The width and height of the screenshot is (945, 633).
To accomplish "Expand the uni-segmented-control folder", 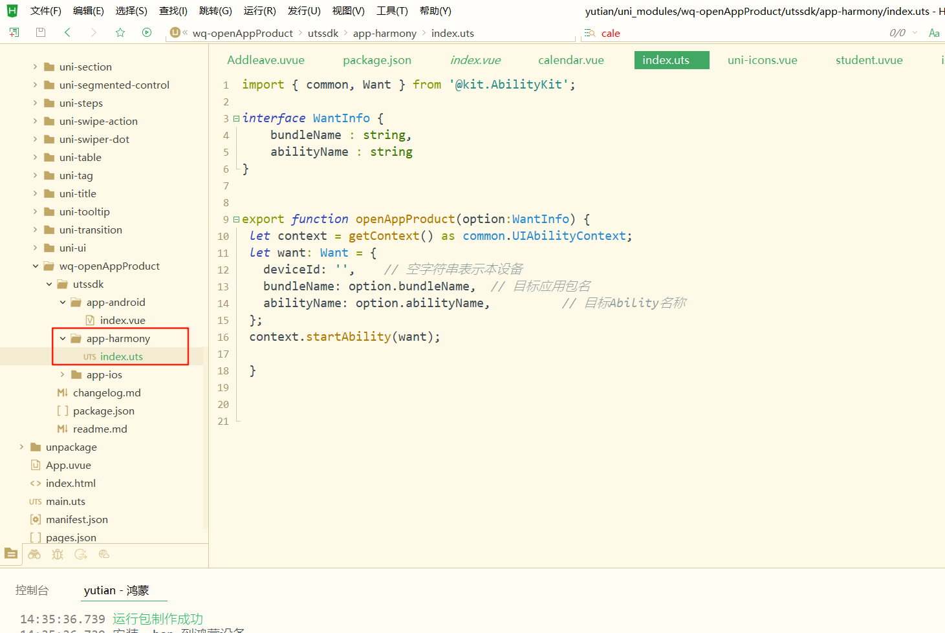I will click(x=35, y=85).
